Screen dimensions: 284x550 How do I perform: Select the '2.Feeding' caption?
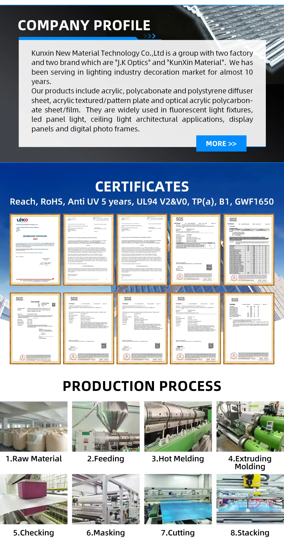[x=106, y=459]
